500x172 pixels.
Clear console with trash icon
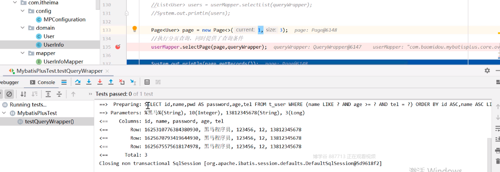pyautogui.click(x=497, y=161)
